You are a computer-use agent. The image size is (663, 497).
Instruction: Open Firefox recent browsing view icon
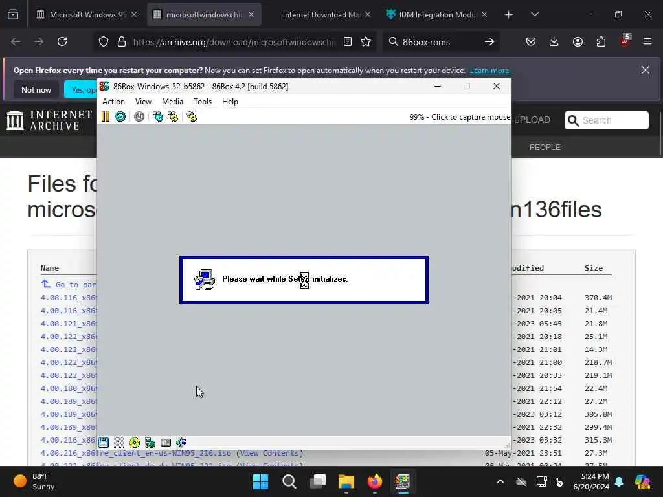[13, 14]
